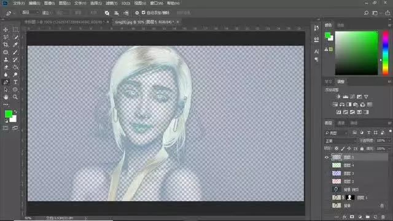Switch to the 色板 swatches tab
This screenshot has height=221, width=393.
[340, 25]
